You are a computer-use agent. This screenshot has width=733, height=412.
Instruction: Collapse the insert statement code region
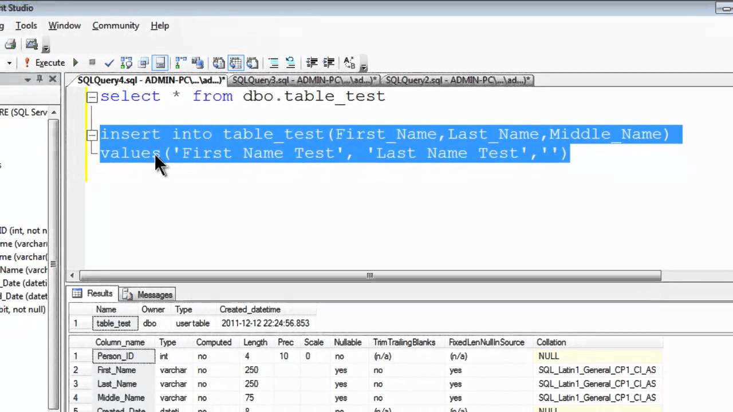(92, 134)
